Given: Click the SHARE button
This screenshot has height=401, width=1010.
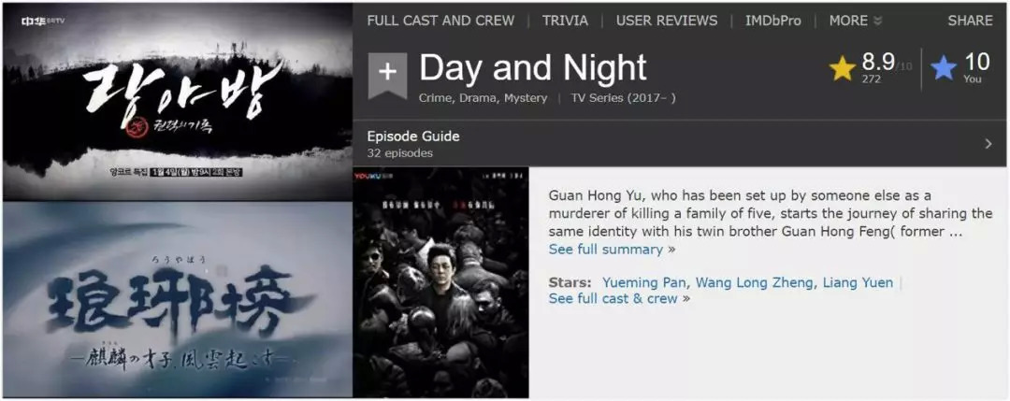Looking at the screenshot, I should [970, 21].
